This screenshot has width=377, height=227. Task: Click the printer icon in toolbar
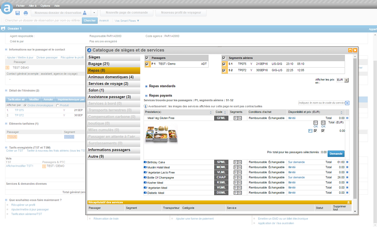tap(26, 13)
